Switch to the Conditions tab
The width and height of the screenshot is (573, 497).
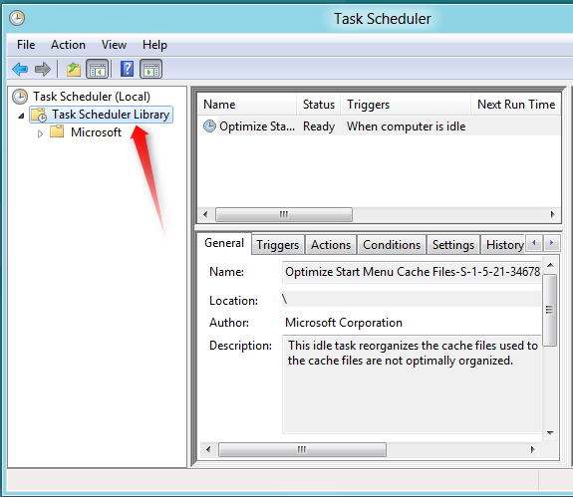392,245
